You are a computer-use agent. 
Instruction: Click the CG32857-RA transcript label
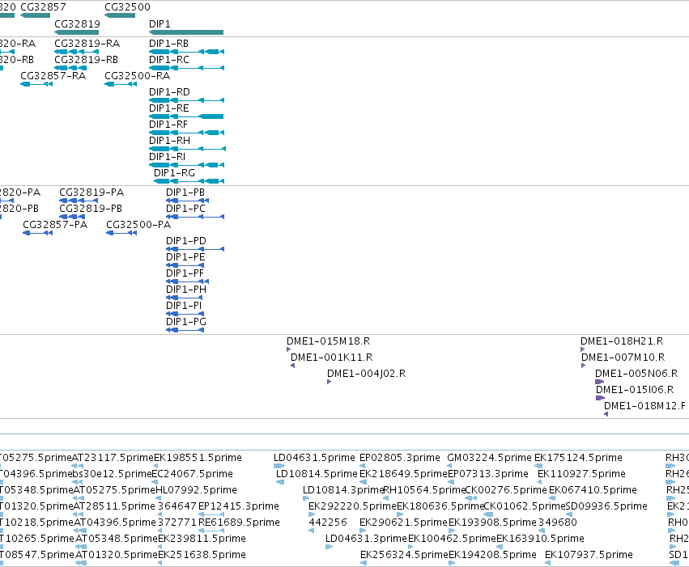53,76
